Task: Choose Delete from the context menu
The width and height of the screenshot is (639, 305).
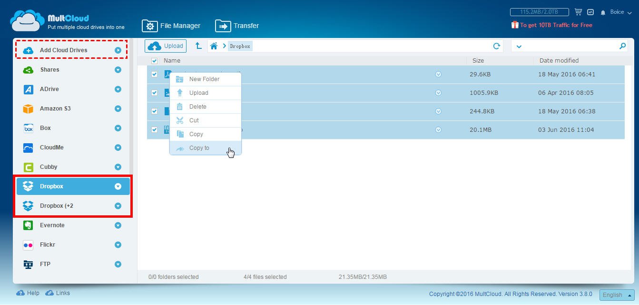Action: [x=206, y=107]
